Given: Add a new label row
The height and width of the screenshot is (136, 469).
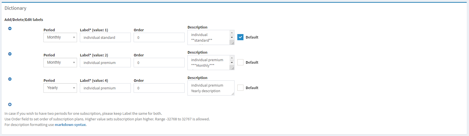Looking at the screenshot, I should coord(10,104).
